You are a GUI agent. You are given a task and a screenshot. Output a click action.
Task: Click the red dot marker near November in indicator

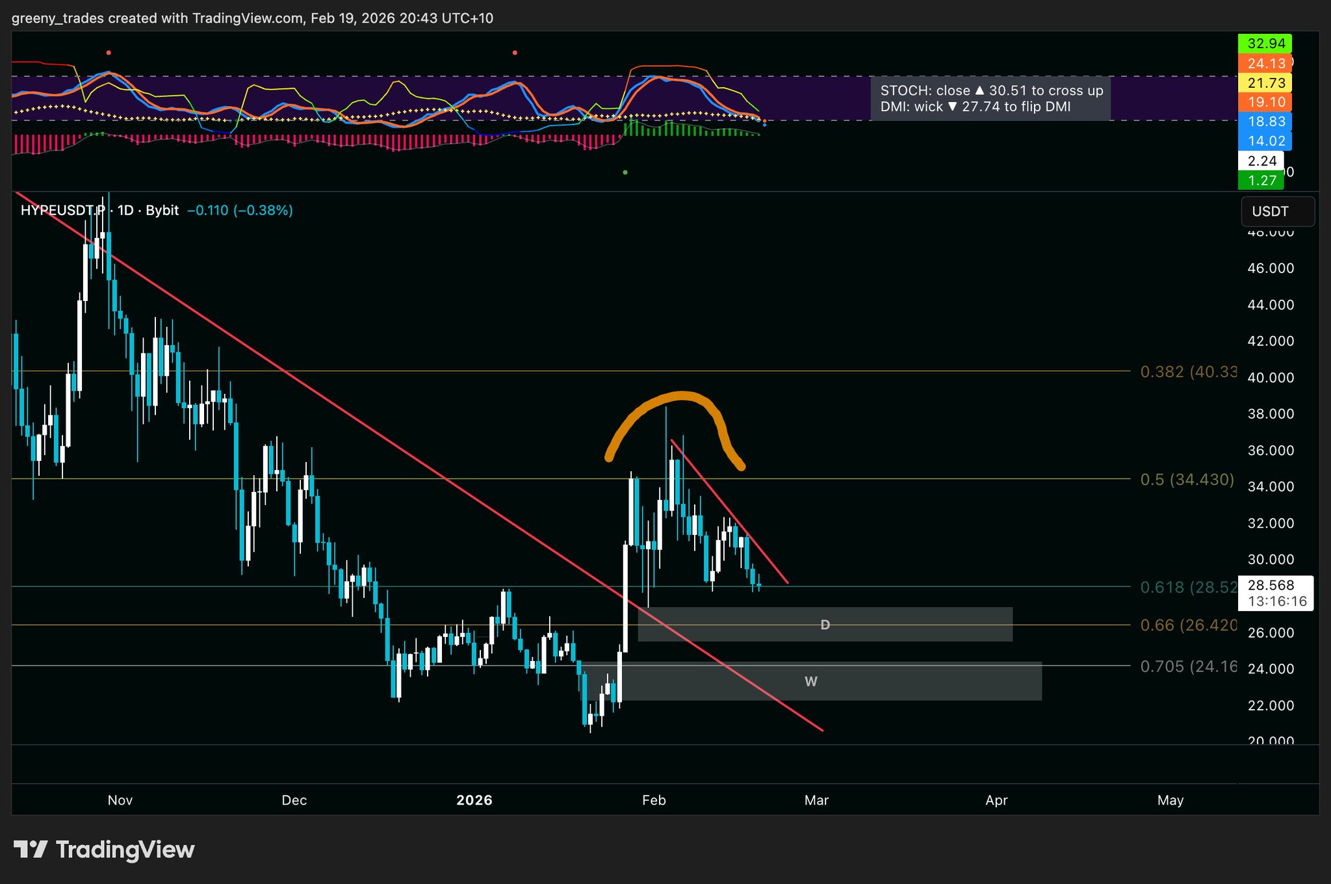(x=109, y=53)
